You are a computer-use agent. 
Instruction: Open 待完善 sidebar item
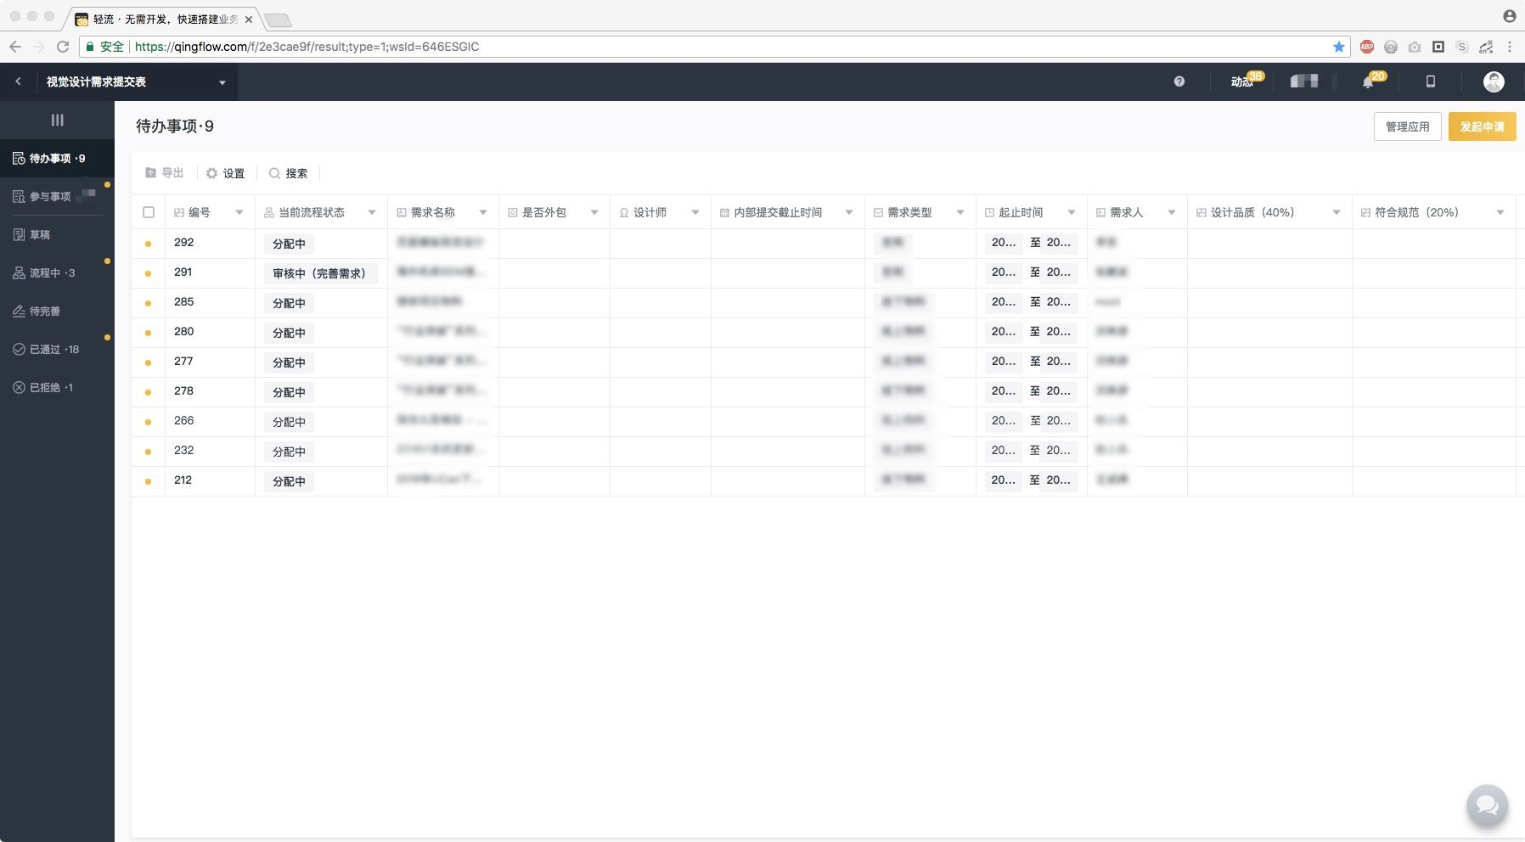pyautogui.click(x=57, y=311)
